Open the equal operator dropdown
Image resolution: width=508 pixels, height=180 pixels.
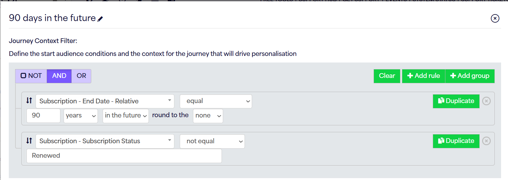pos(216,101)
